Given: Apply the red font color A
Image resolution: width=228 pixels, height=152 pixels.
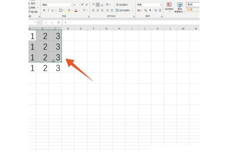Looking at the screenshot, I should point(76,10).
